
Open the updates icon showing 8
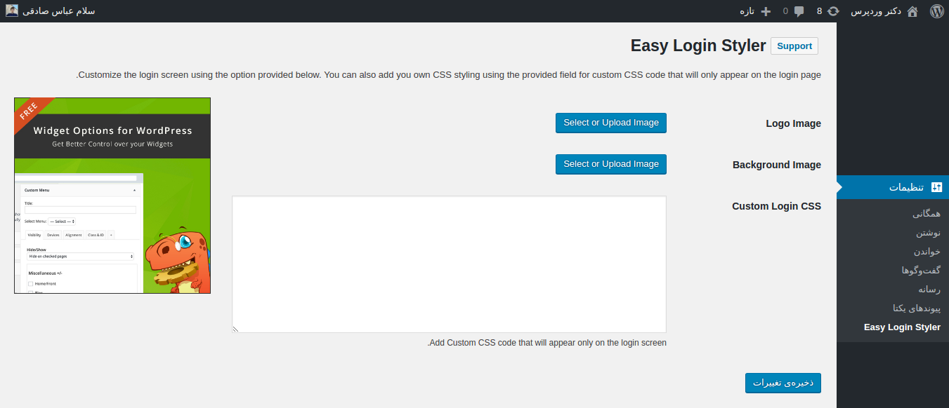click(834, 11)
